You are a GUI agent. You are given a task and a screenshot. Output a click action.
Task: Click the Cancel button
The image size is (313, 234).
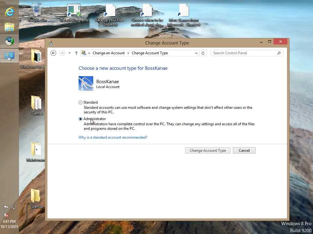point(244,151)
